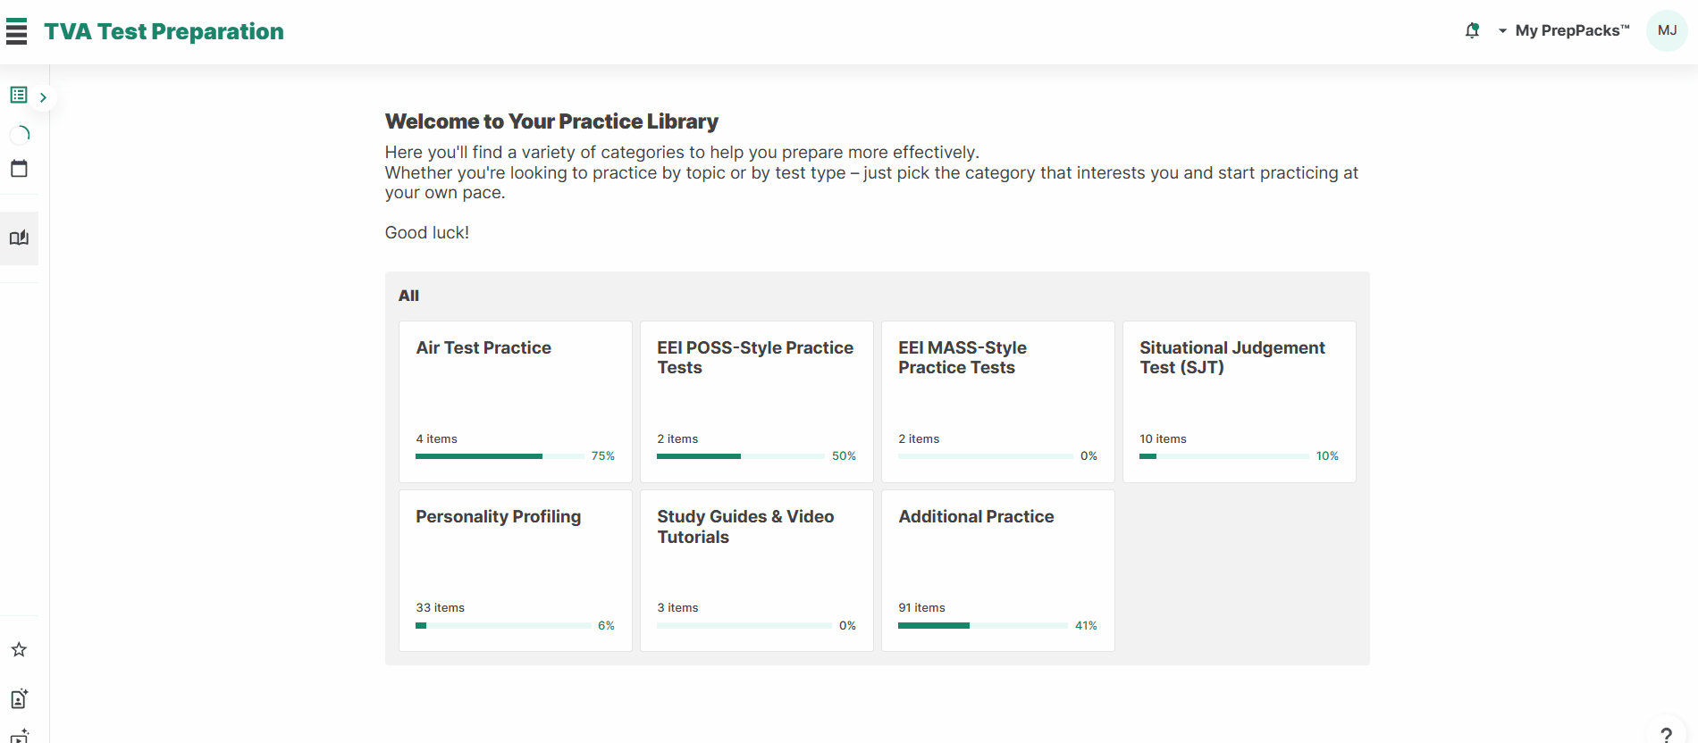The width and height of the screenshot is (1698, 743).
Task: Click the Additional Practice 41% progress bar
Action: (x=983, y=625)
